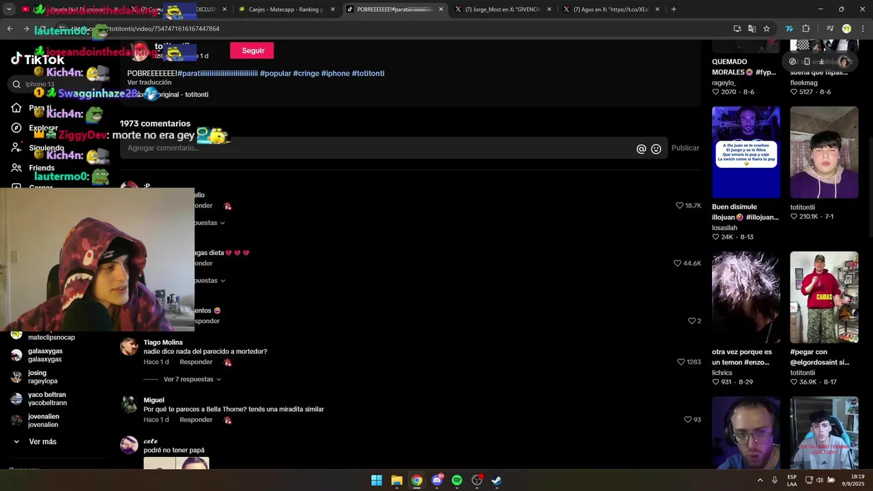Open the emoji picker in comment box
The height and width of the screenshot is (491, 873).
(x=656, y=149)
